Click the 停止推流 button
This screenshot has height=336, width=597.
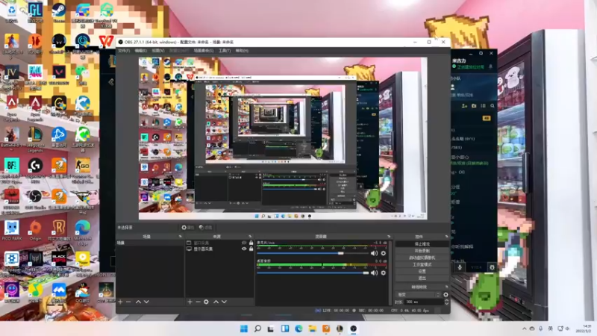422,244
